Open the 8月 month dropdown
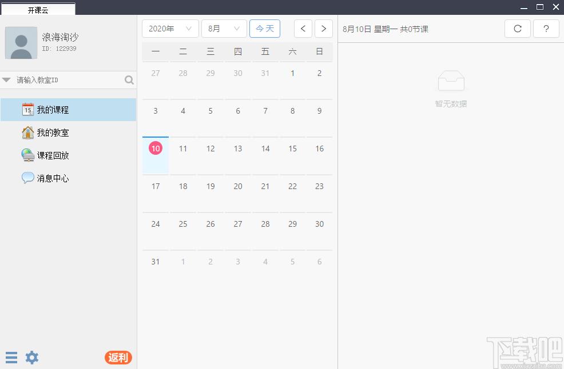This screenshot has width=564, height=369. point(224,29)
